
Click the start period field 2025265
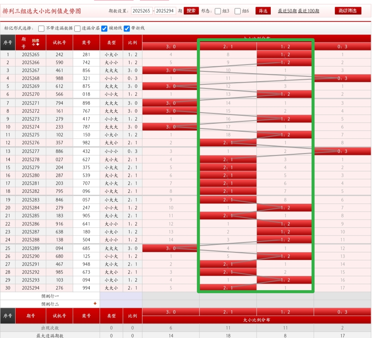click(142, 11)
